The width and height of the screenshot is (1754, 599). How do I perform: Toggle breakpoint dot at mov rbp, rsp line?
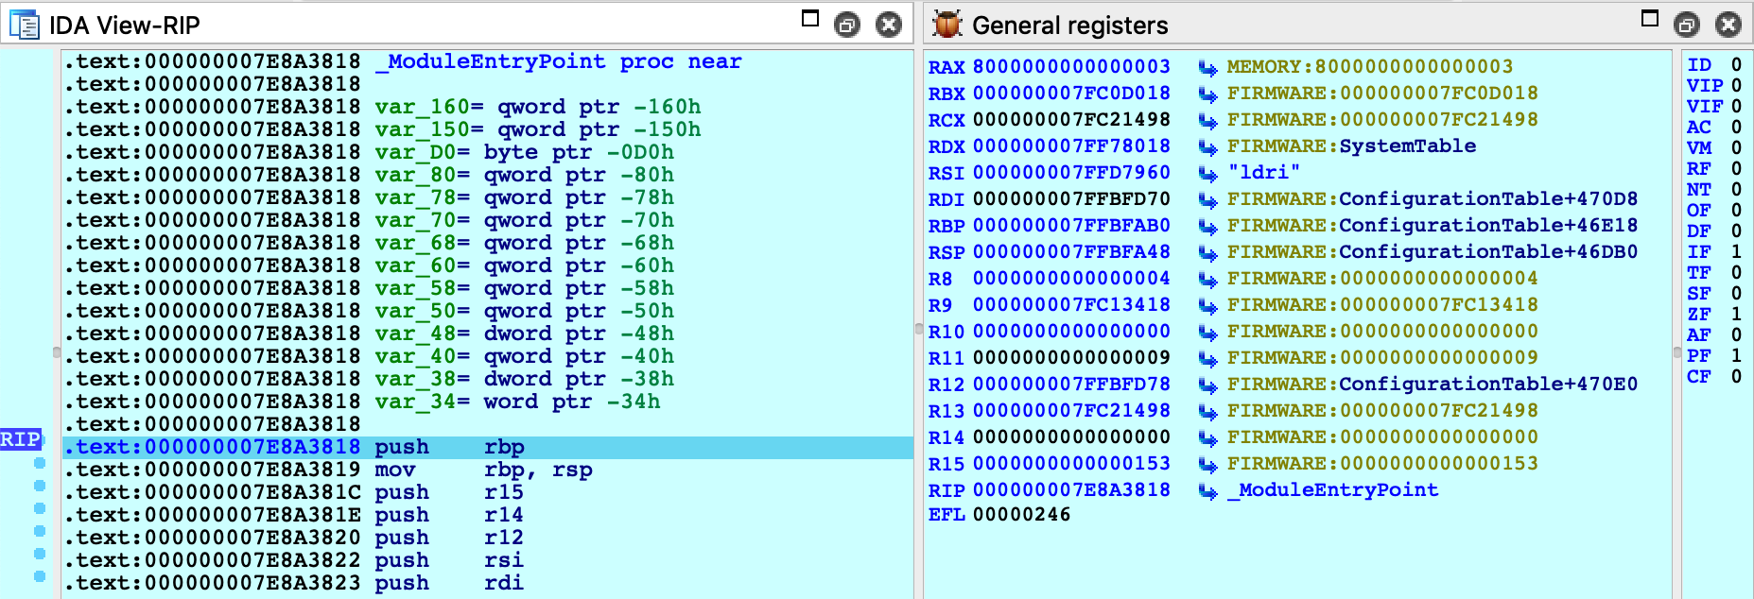(40, 463)
